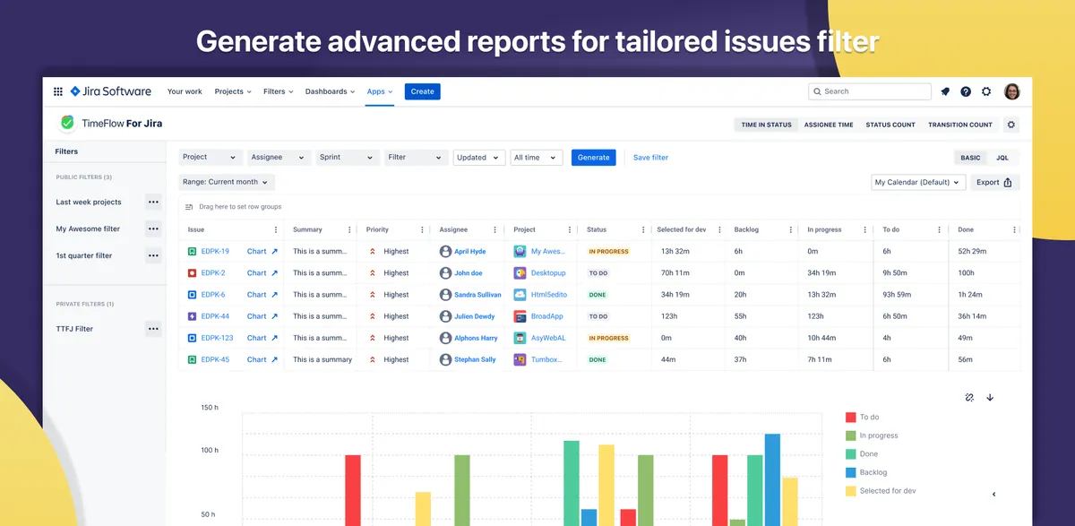Toggle Selected for dev legend swatch
Image resolution: width=1075 pixels, height=526 pixels.
851,491
